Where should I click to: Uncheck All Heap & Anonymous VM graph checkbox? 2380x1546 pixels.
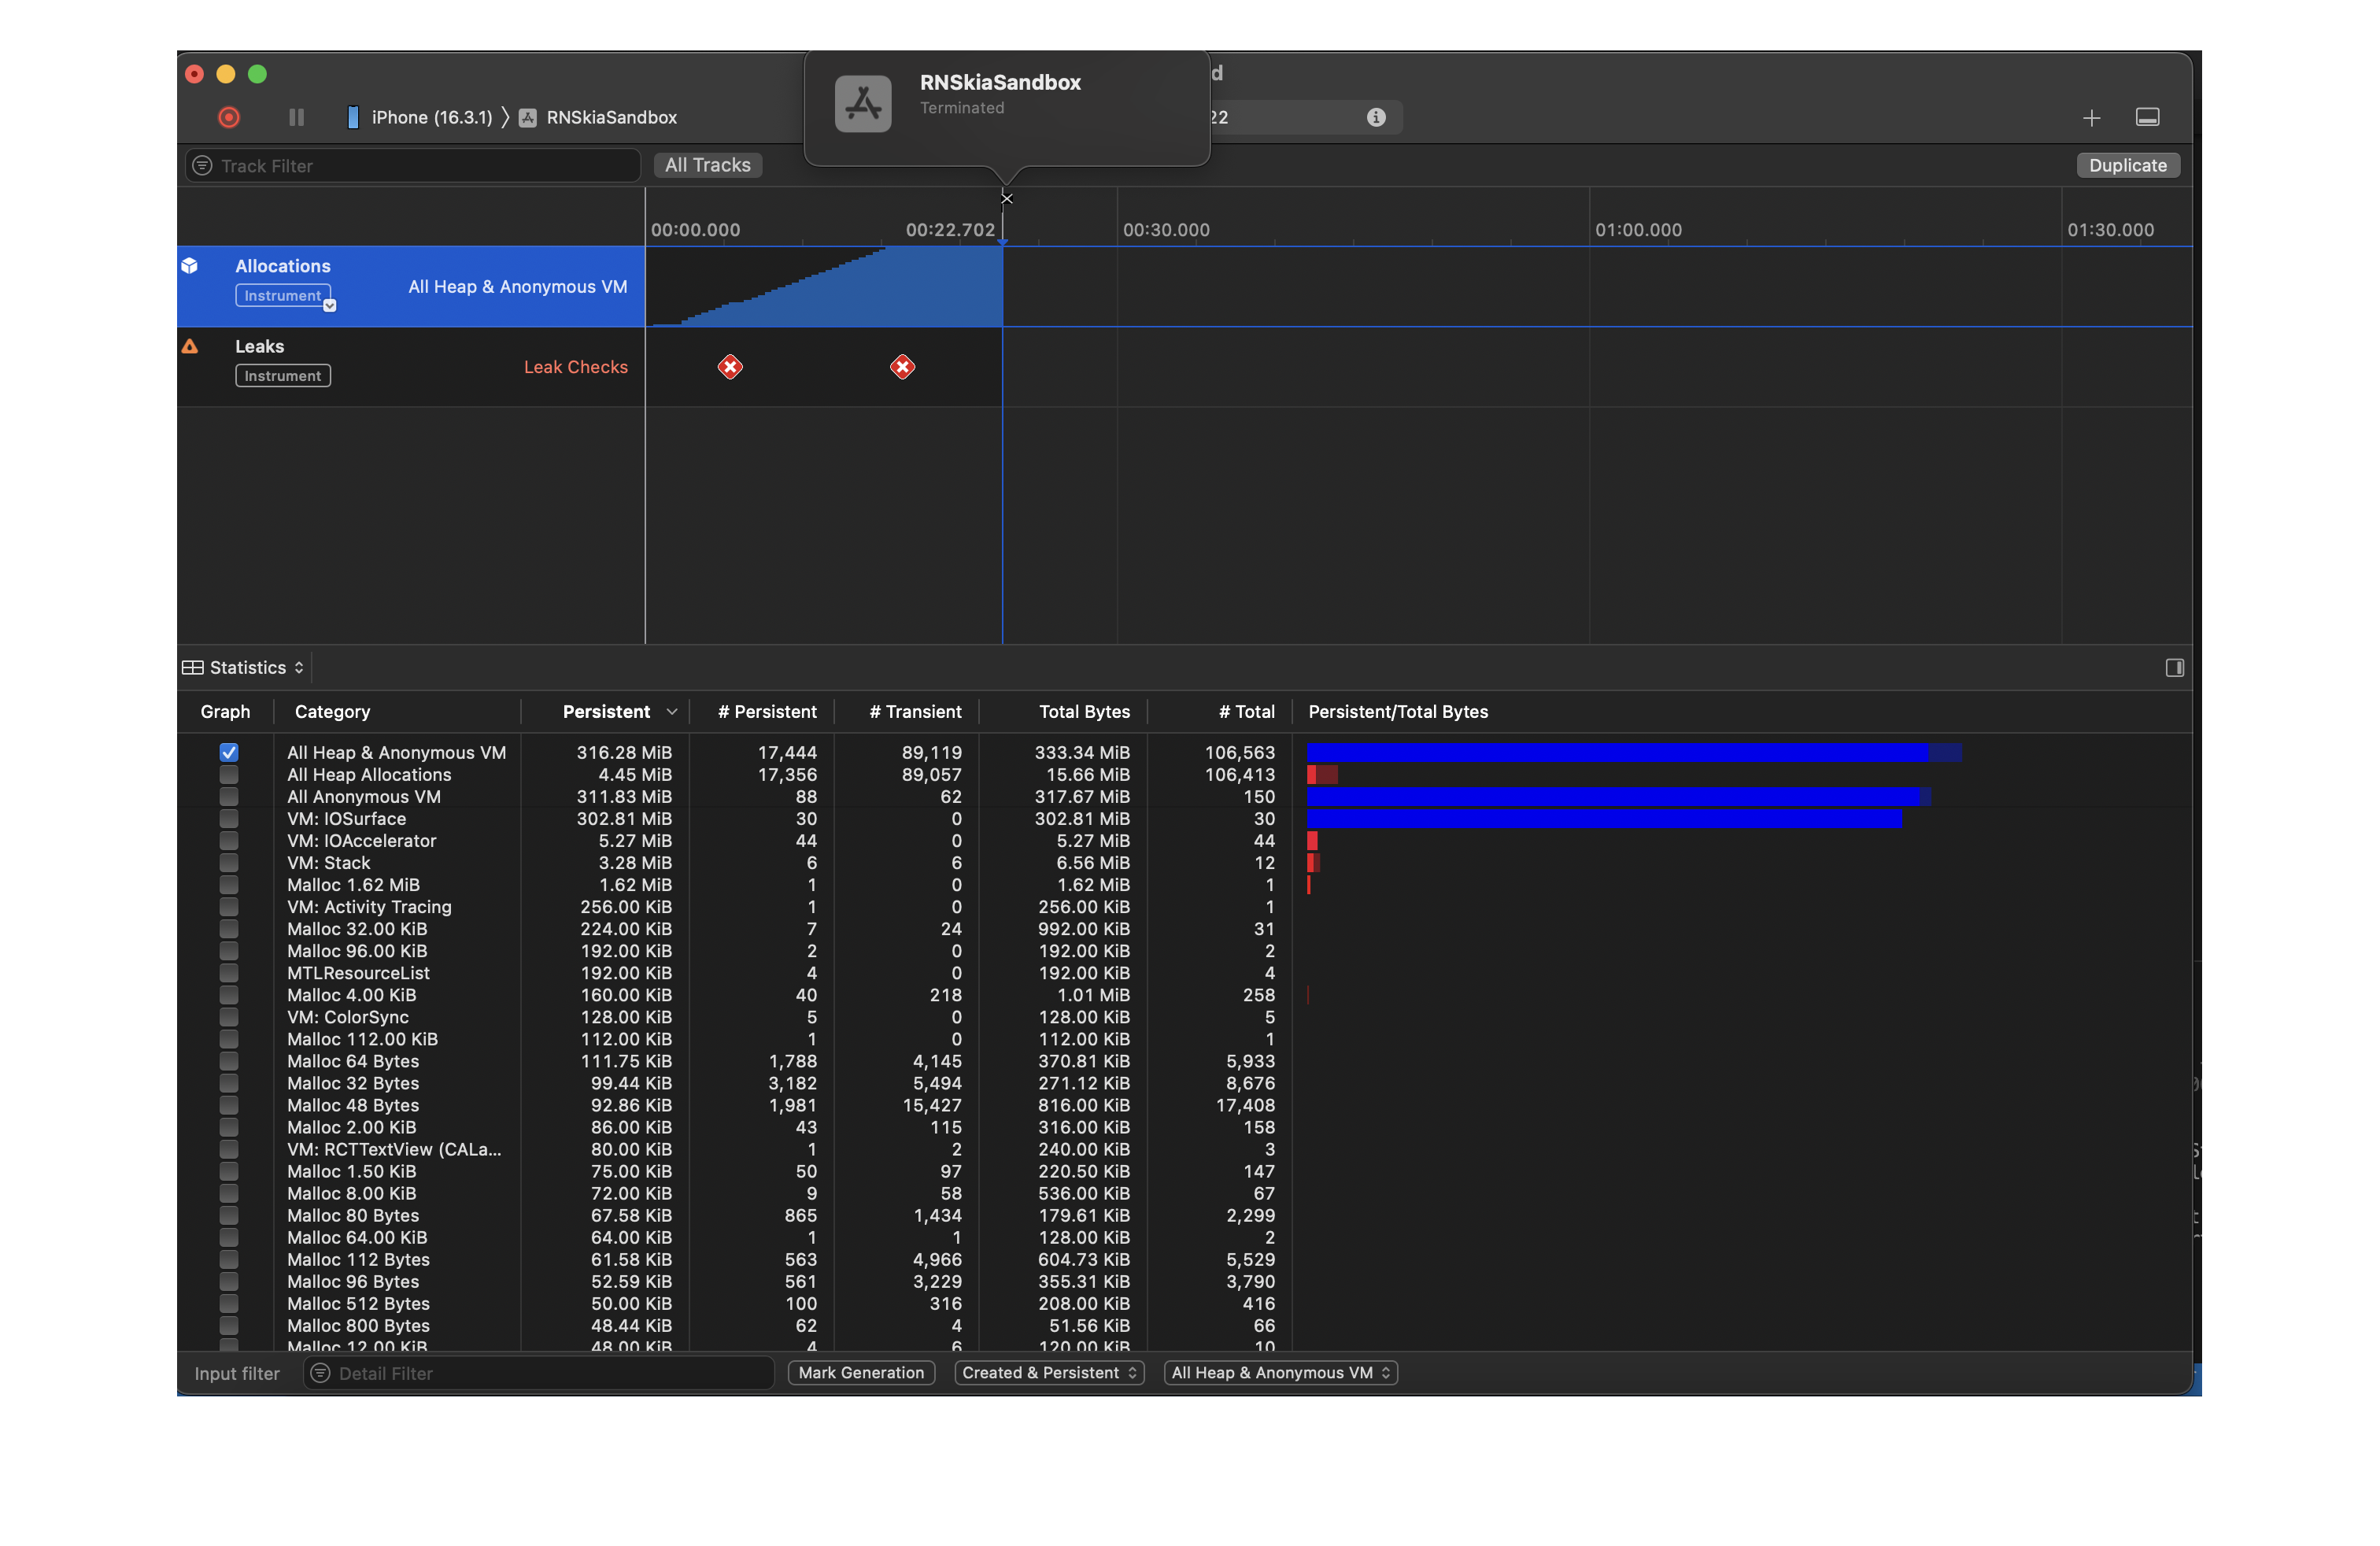click(x=229, y=752)
